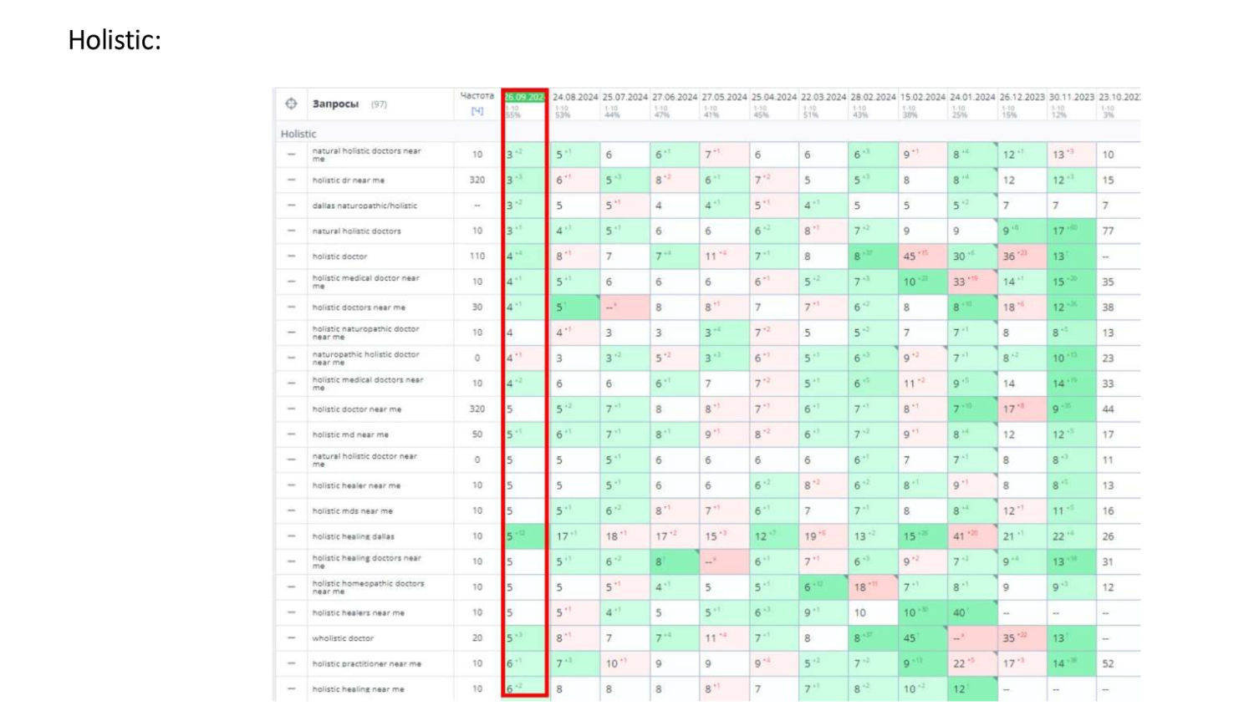Click the dash icon for holistic practitioner near me
The height and width of the screenshot is (711, 1254).
(x=291, y=663)
